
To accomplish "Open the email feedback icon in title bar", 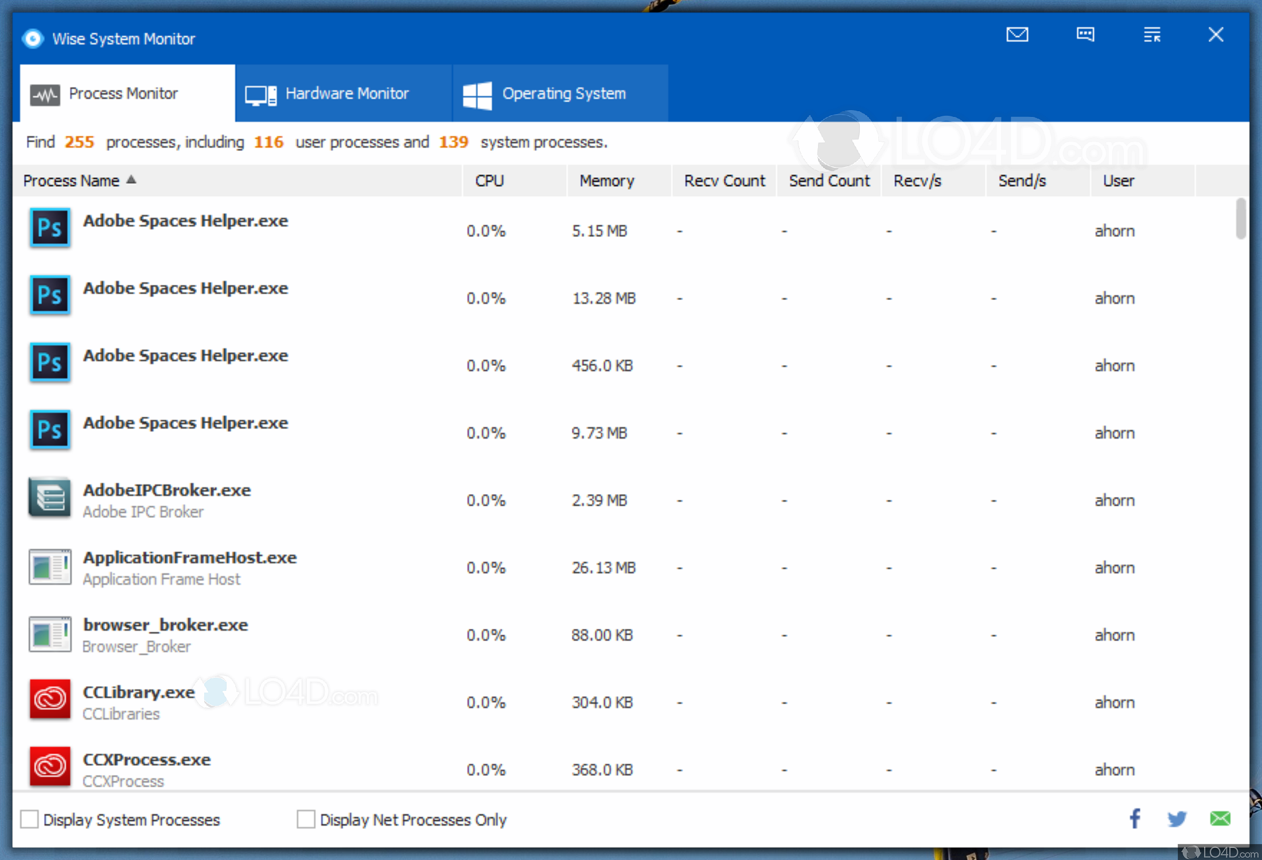I will point(1016,34).
